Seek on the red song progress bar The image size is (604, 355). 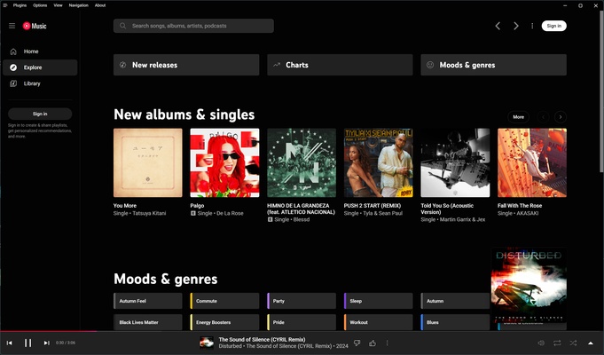(x=302, y=331)
